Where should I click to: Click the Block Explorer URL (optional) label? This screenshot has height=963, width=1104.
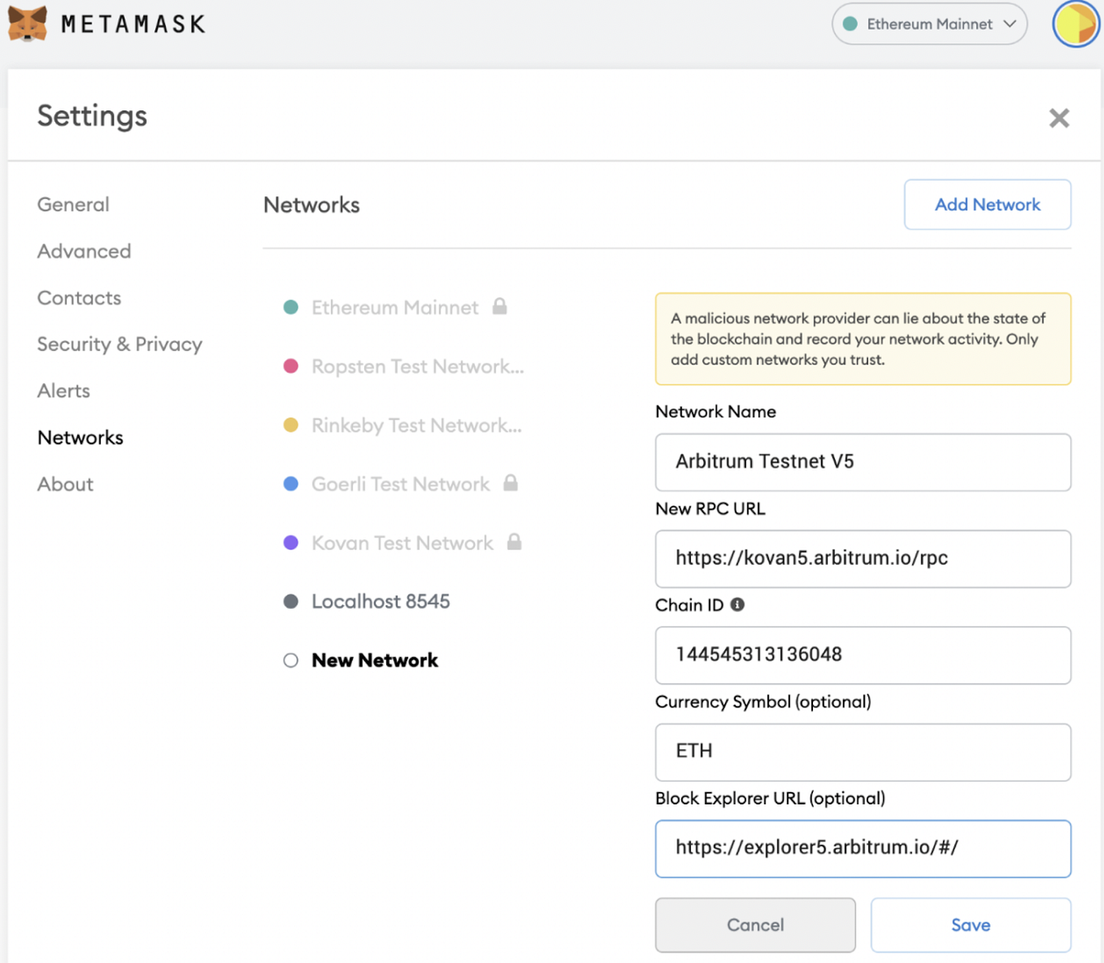coord(770,798)
